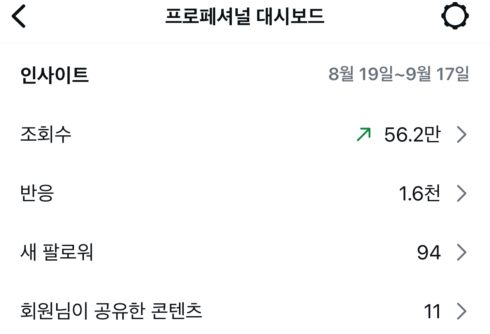490x334 pixels.
Task: Open 회원님이 공유한 콘텐츠 label
Action: coord(111,311)
